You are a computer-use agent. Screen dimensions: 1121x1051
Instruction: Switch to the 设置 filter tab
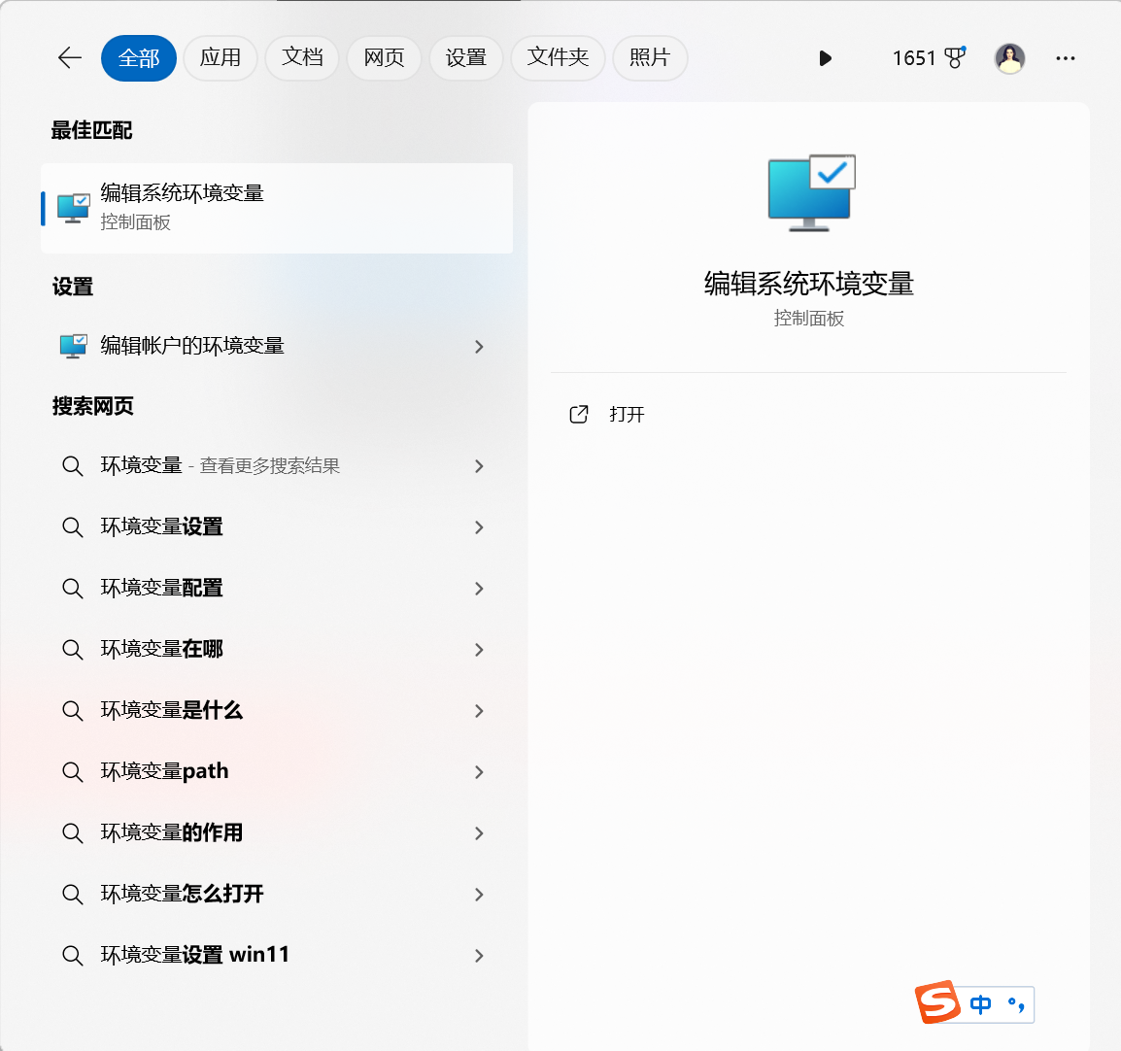466,58
